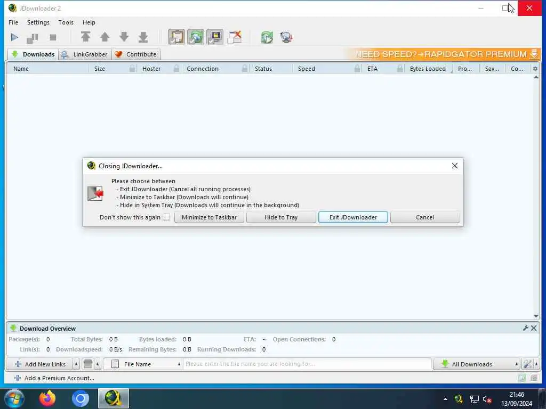Click the bottom bar tools settings icon

527,364
